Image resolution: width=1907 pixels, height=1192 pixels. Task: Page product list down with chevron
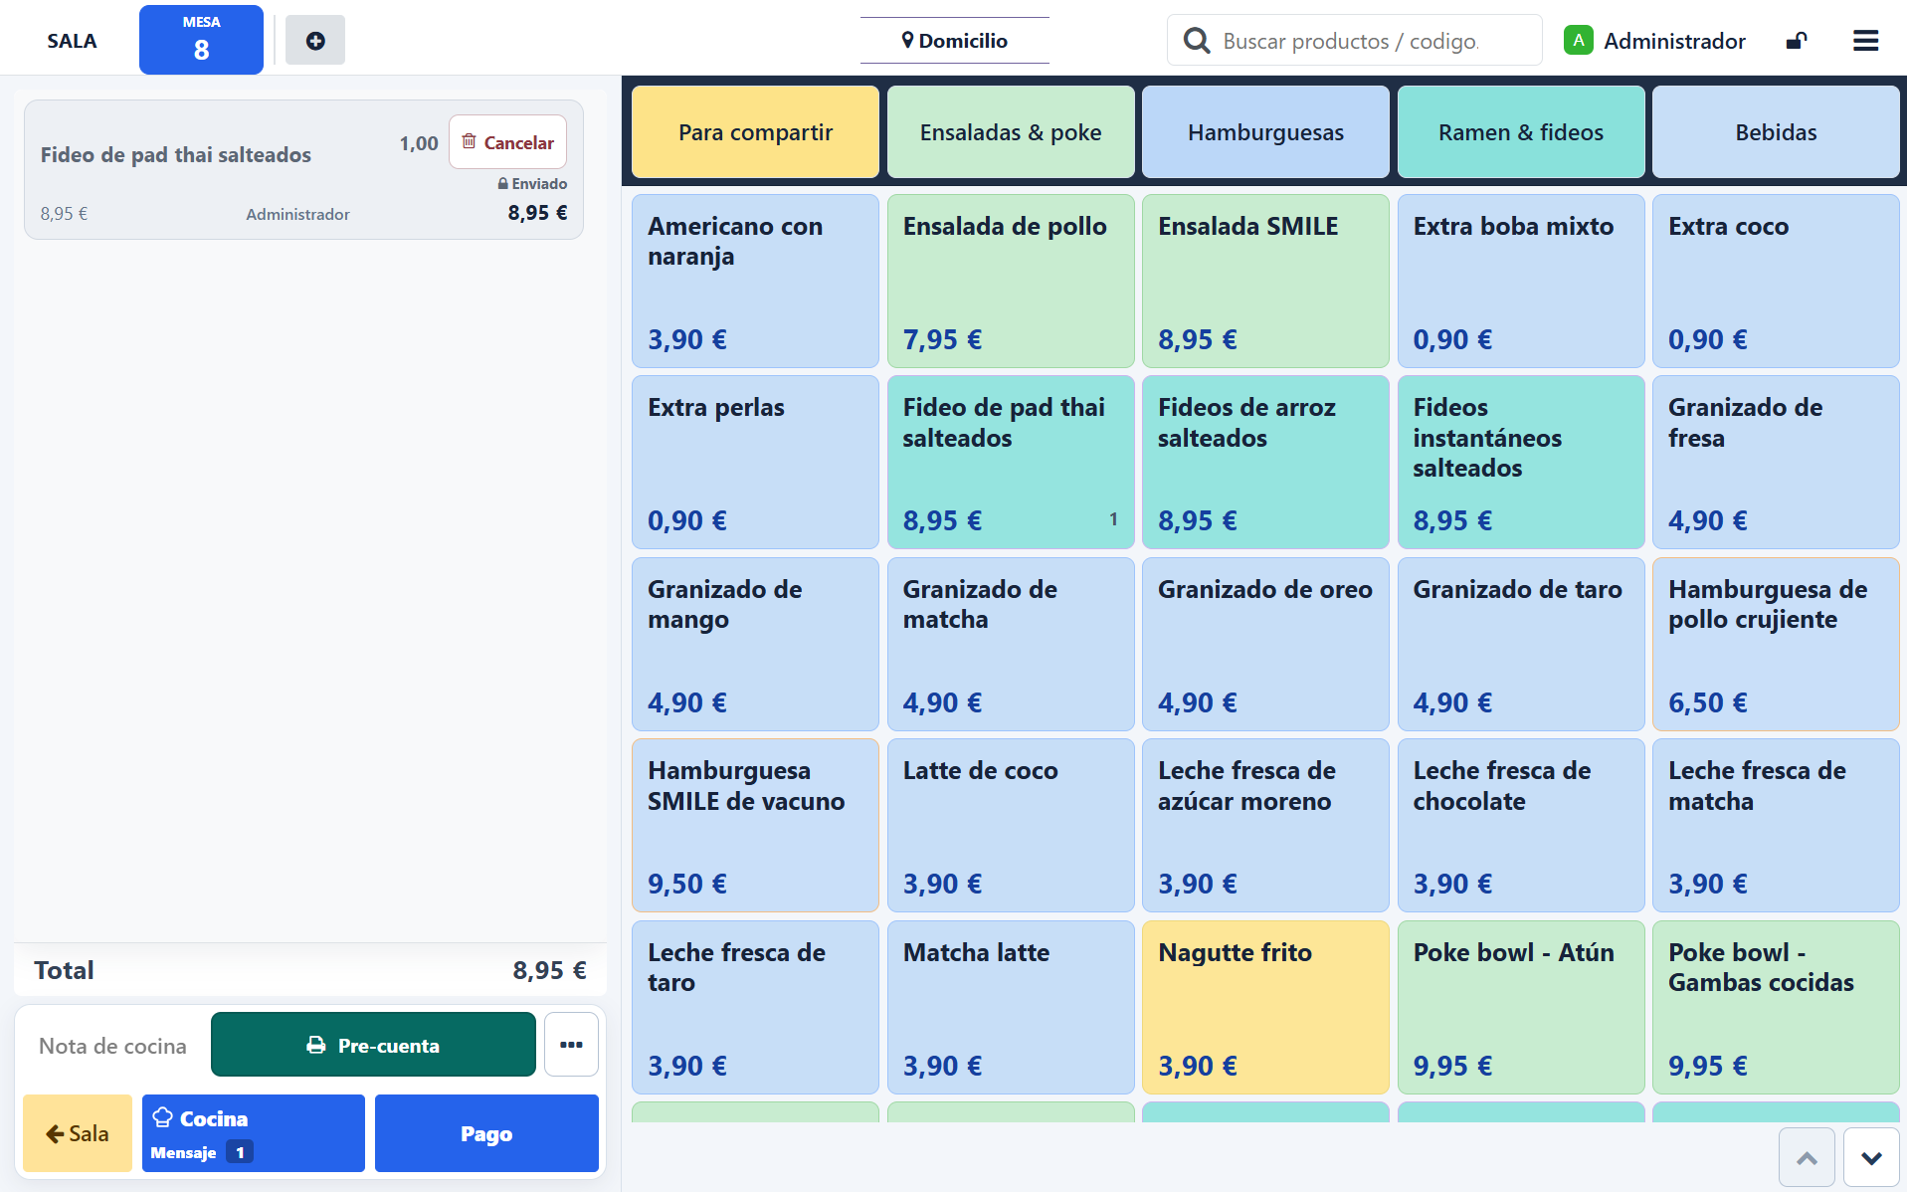[x=1871, y=1157]
